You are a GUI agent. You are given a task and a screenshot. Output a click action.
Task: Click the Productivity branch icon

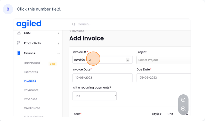[x=19, y=43]
